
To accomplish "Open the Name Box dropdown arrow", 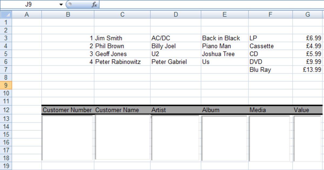I will (x=61, y=5).
